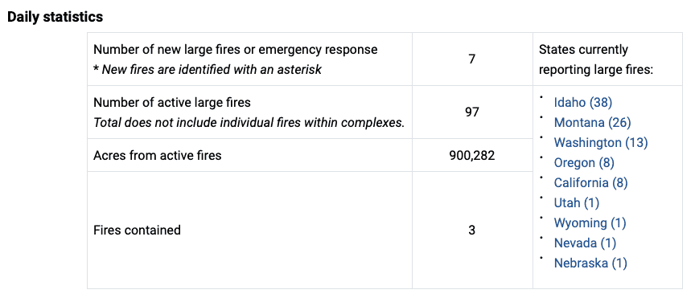Click the new large fires count 7
The width and height of the screenshot is (695, 302).
point(472,59)
